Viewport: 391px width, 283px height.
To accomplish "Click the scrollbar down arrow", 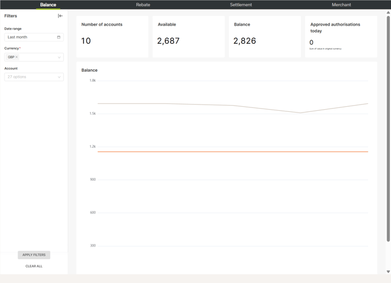I will click(x=388, y=272).
